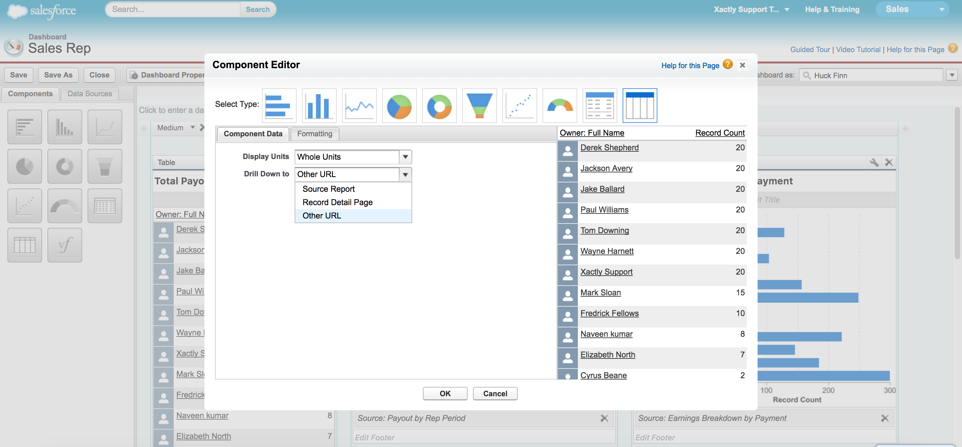Close the Component Editor dialog

743,65
